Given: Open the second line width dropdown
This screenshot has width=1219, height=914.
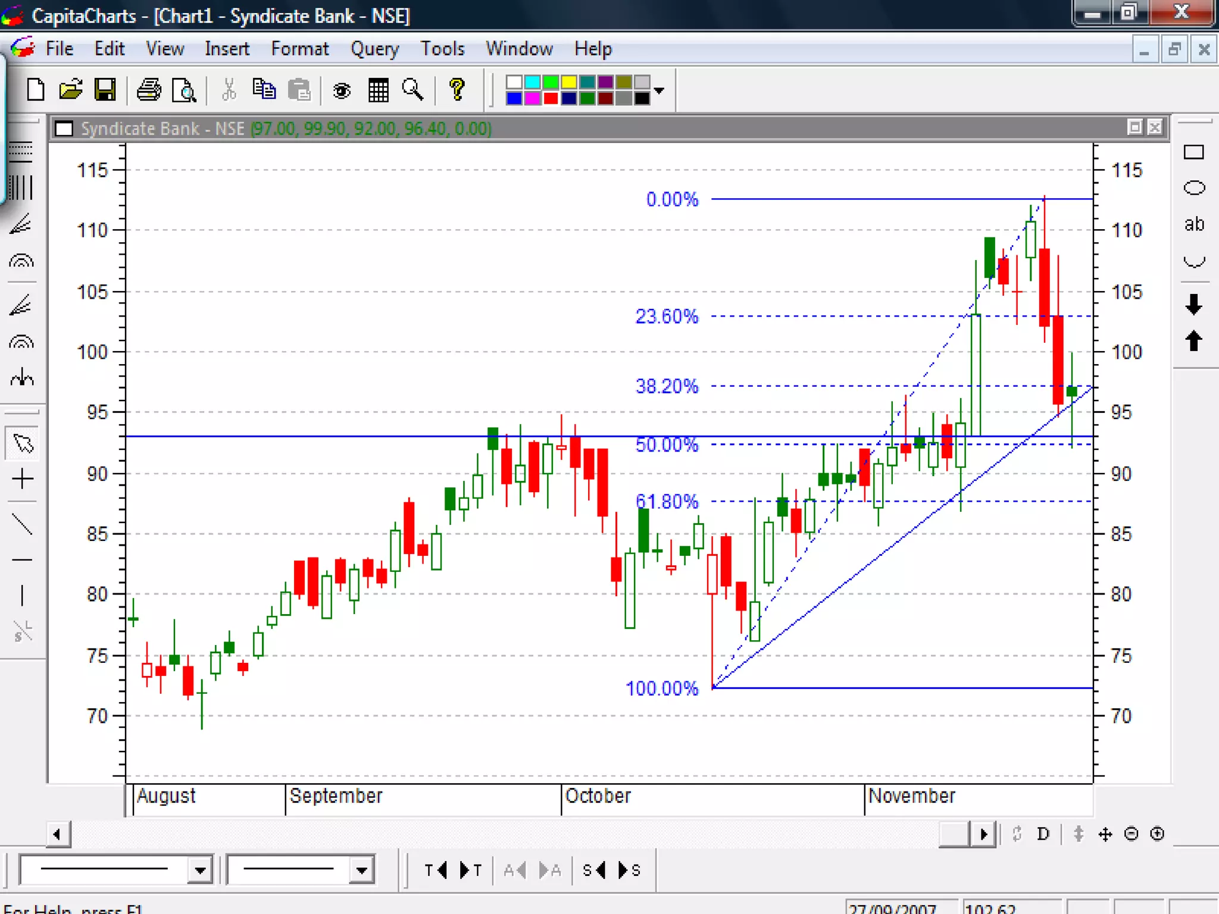Looking at the screenshot, I should (x=361, y=871).
